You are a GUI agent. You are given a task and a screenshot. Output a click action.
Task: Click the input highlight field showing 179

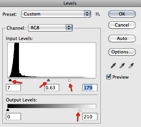pos(90,88)
